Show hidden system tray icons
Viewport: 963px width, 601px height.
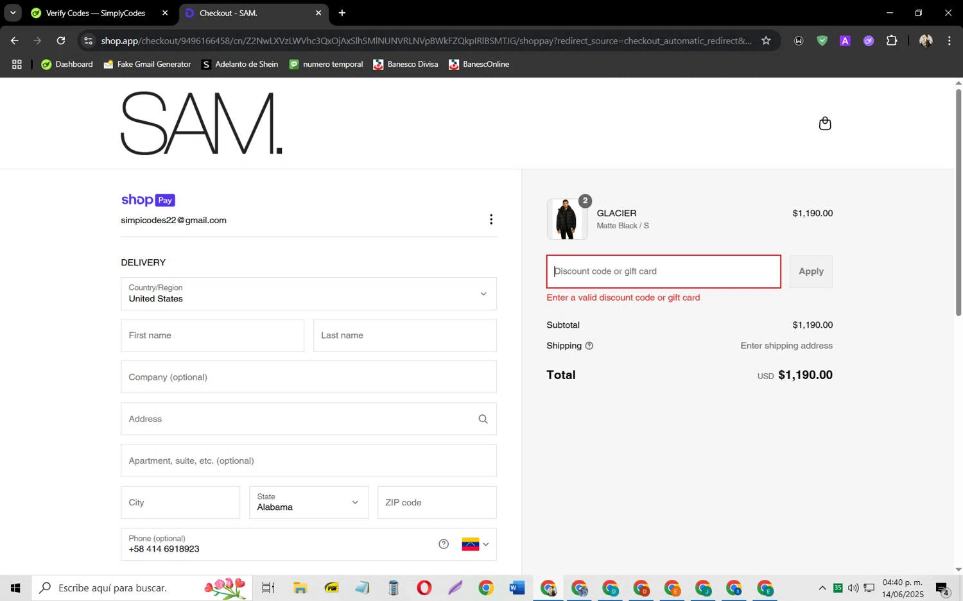coord(822,588)
